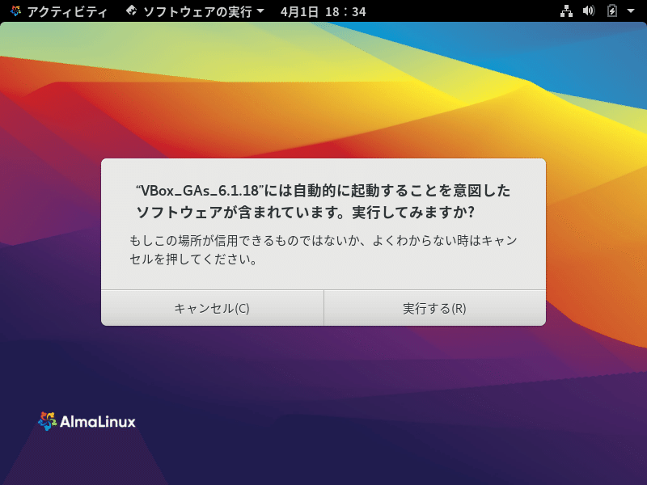Open the アクティビティ overview
647x485 pixels.
67,11
